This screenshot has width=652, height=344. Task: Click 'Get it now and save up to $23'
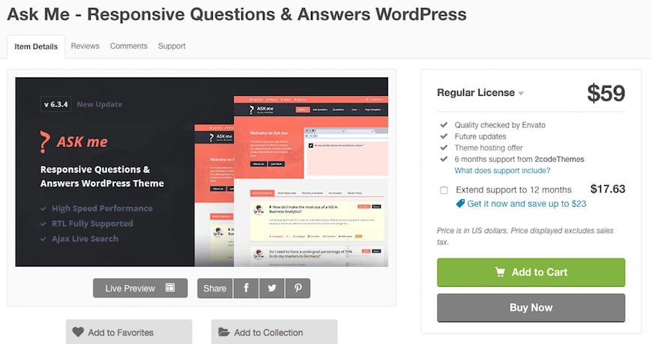526,204
